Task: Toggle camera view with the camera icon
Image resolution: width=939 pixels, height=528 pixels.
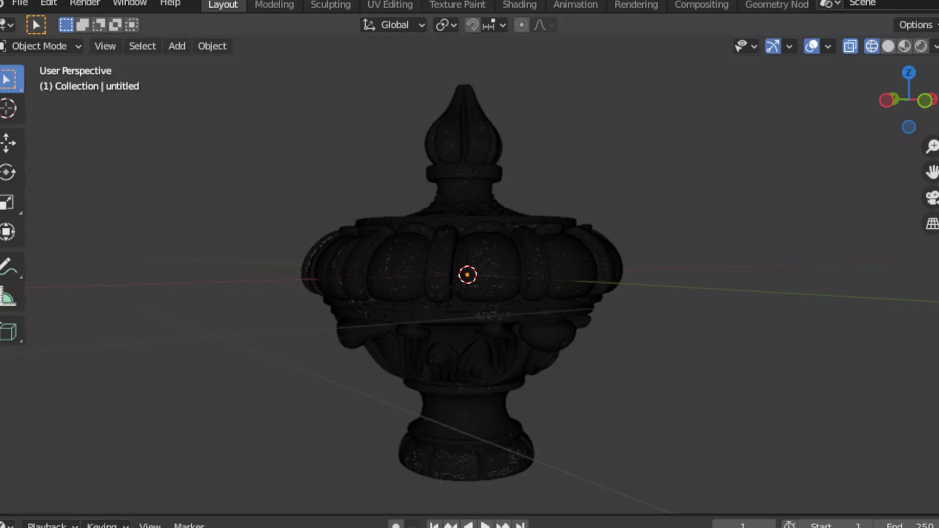Action: click(x=932, y=198)
